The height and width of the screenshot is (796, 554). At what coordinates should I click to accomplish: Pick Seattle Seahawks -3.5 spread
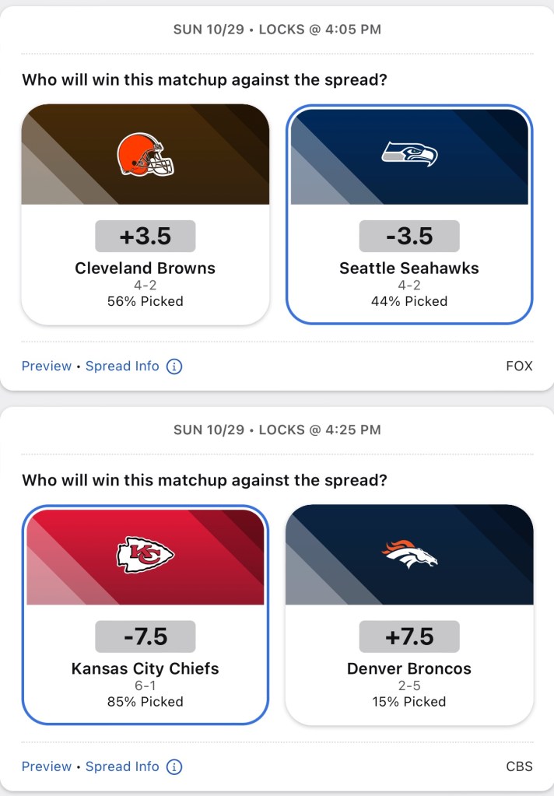coord(409,236)
